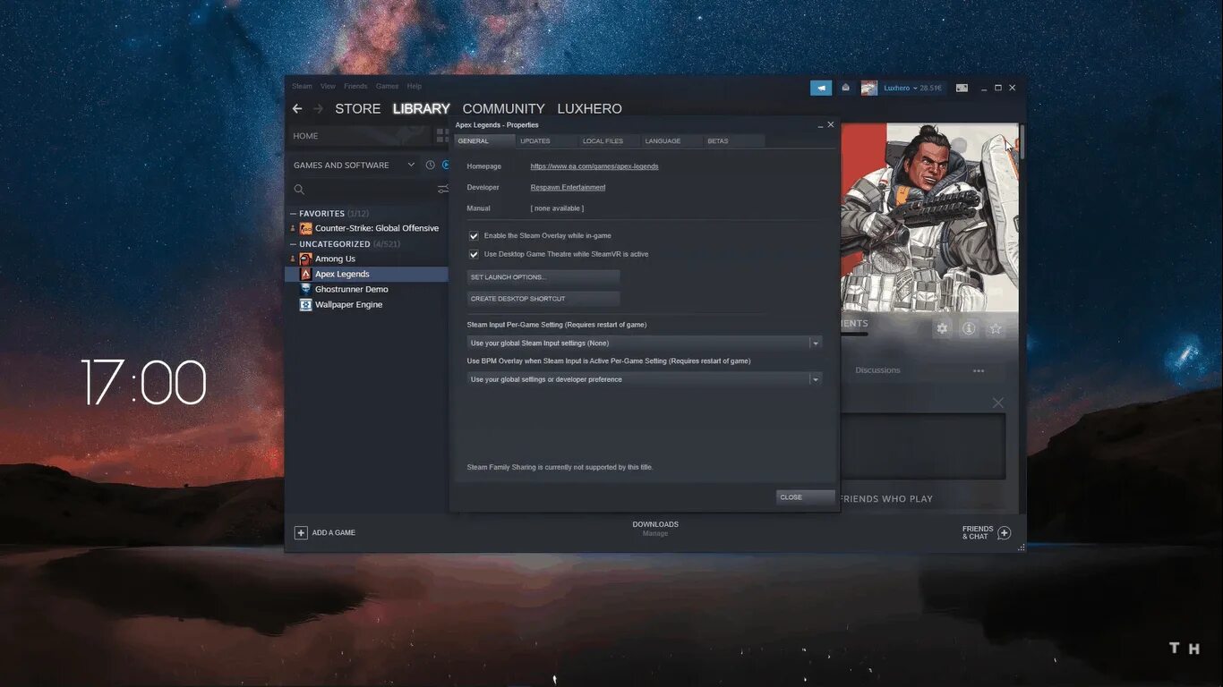1223x687 pixels.
Task: Open the game info circle icon
Action: (969, 328)
